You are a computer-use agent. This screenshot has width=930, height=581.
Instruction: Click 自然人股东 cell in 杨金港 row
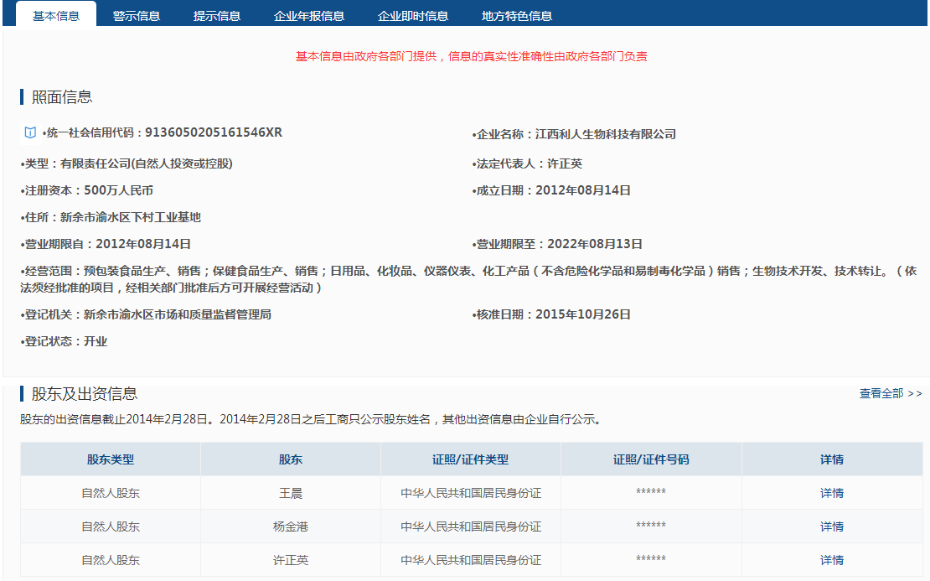[x=111, y=527]
